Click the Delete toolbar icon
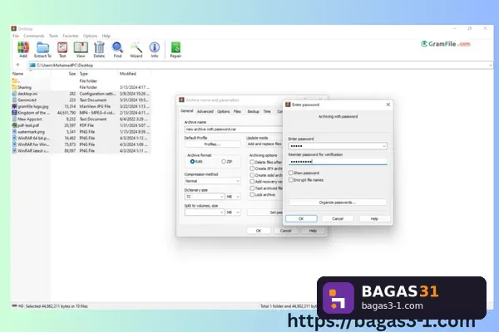 (99, 50)
